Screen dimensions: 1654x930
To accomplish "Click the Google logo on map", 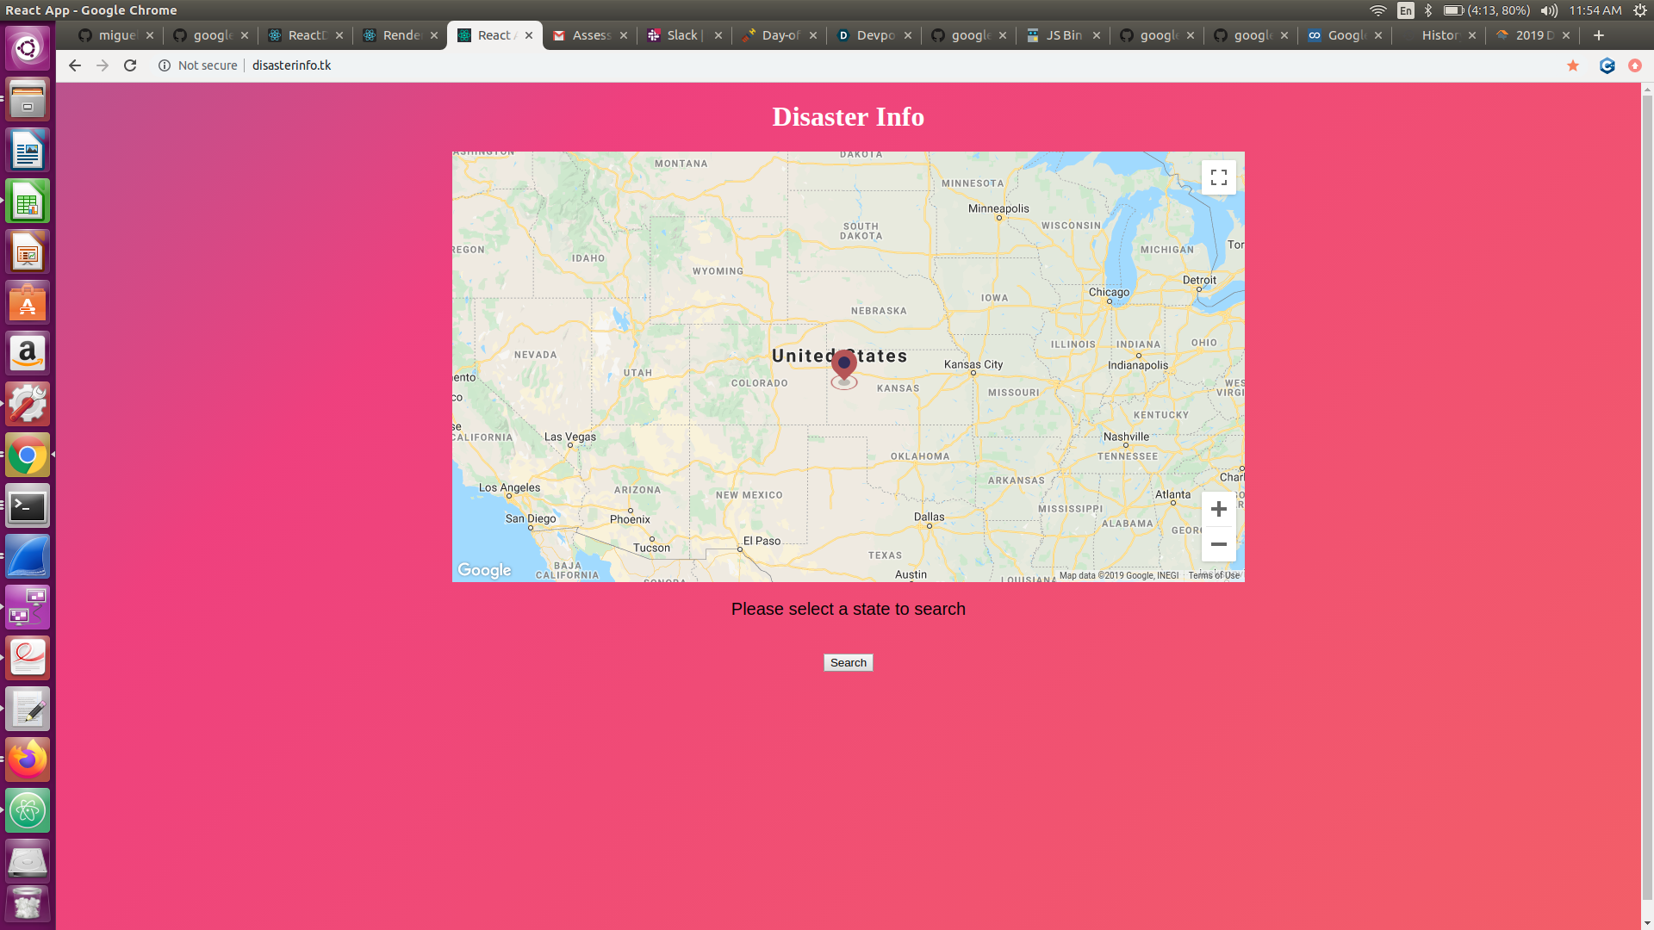I will pyautogui.click(x=484, y=570).
